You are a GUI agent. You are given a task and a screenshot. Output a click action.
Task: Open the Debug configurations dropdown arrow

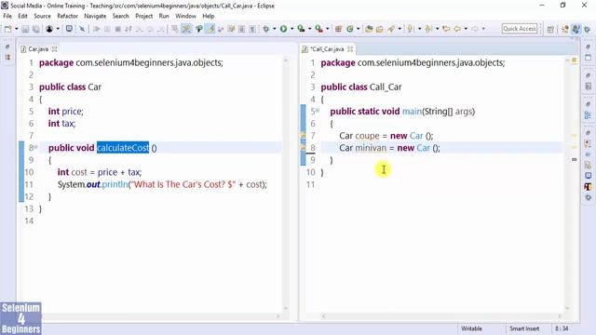click(x=274, y=29)
